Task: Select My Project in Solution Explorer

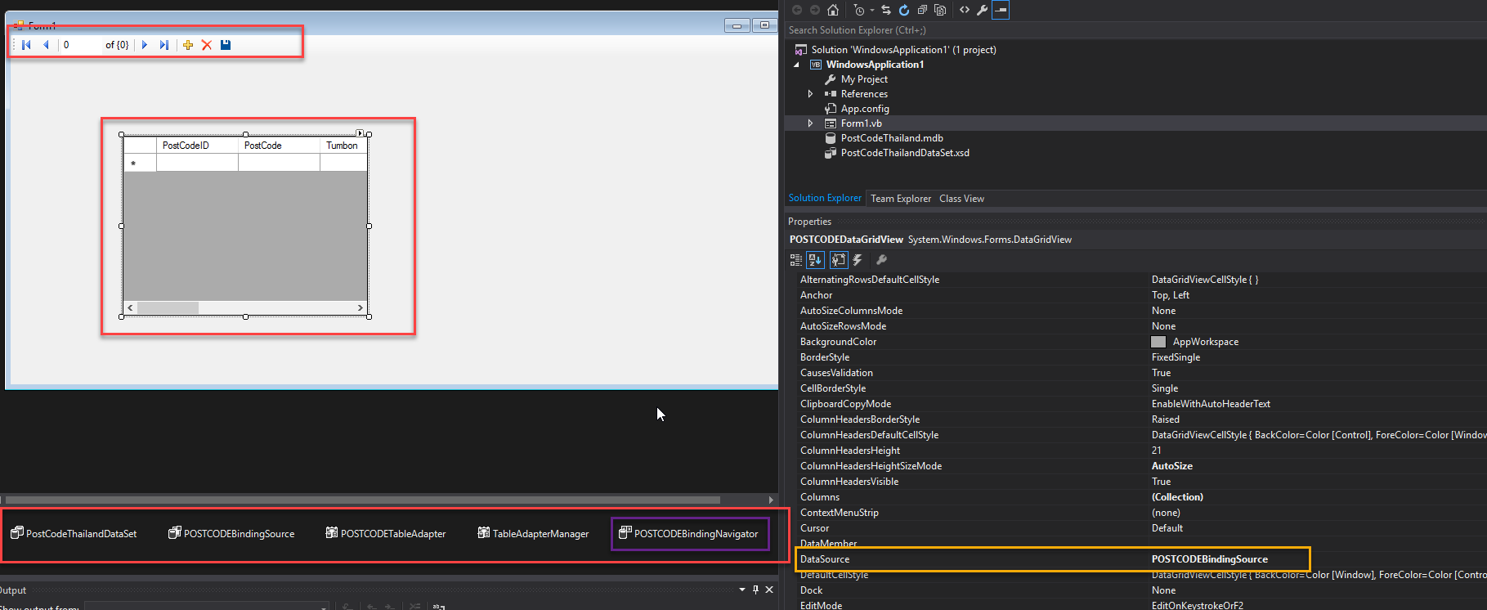Action: pyautogui.click(x=864, y=79)
